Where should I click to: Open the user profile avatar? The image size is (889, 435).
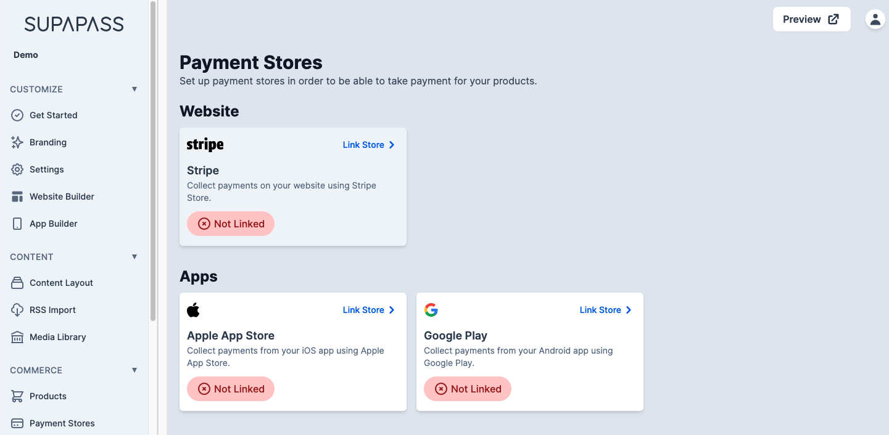[x=875, y=19]
